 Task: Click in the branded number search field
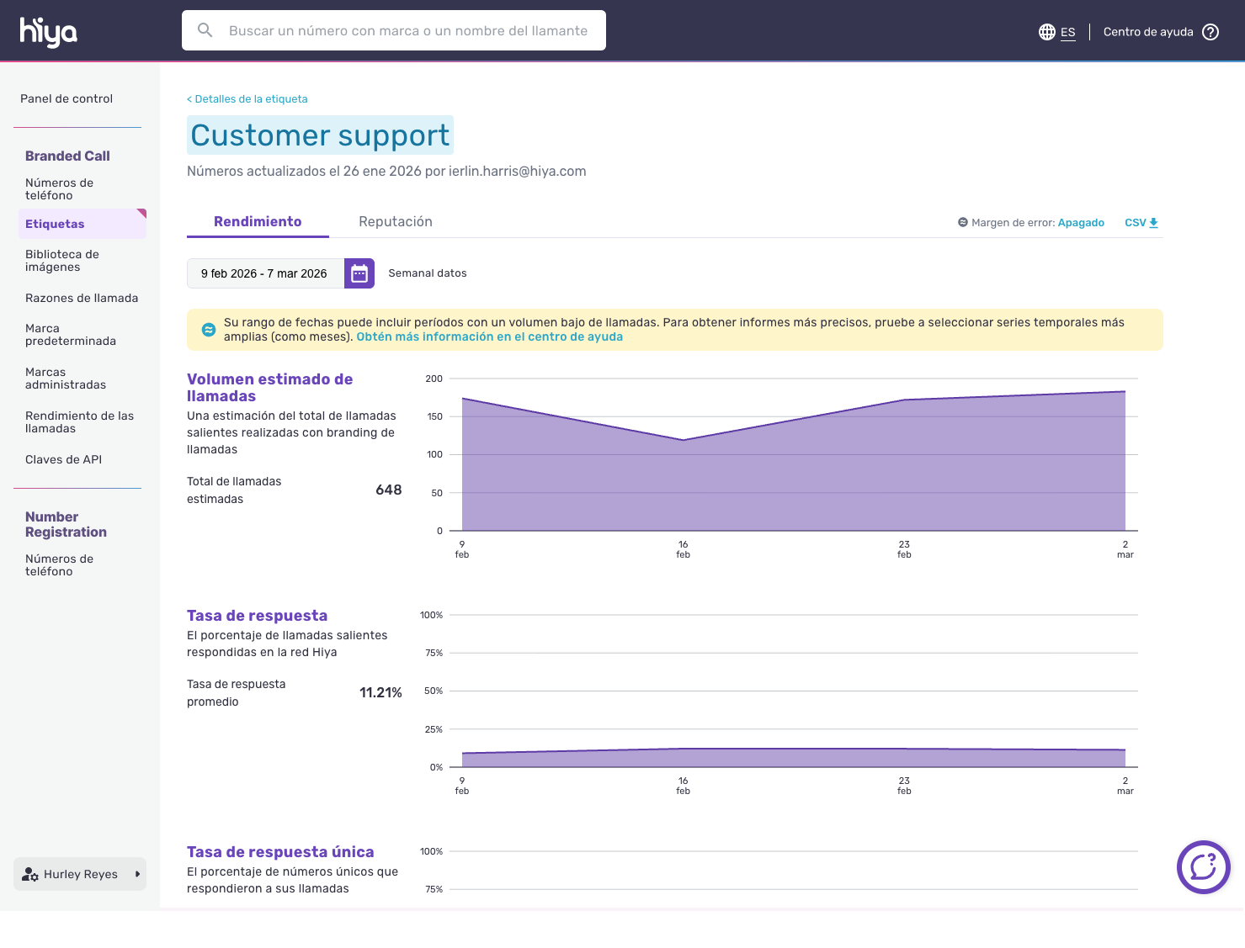pyautogui.click(x=408, y=30)
